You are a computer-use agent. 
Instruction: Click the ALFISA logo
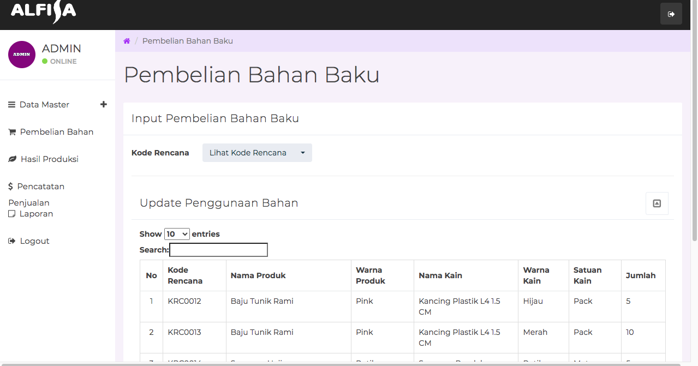pyautogui.click(x=43, y=12)
